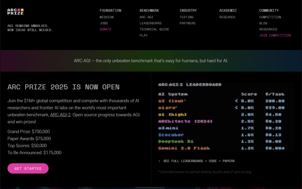
Task: Click the Play link under Benchmark
Action: click(144, 36)
